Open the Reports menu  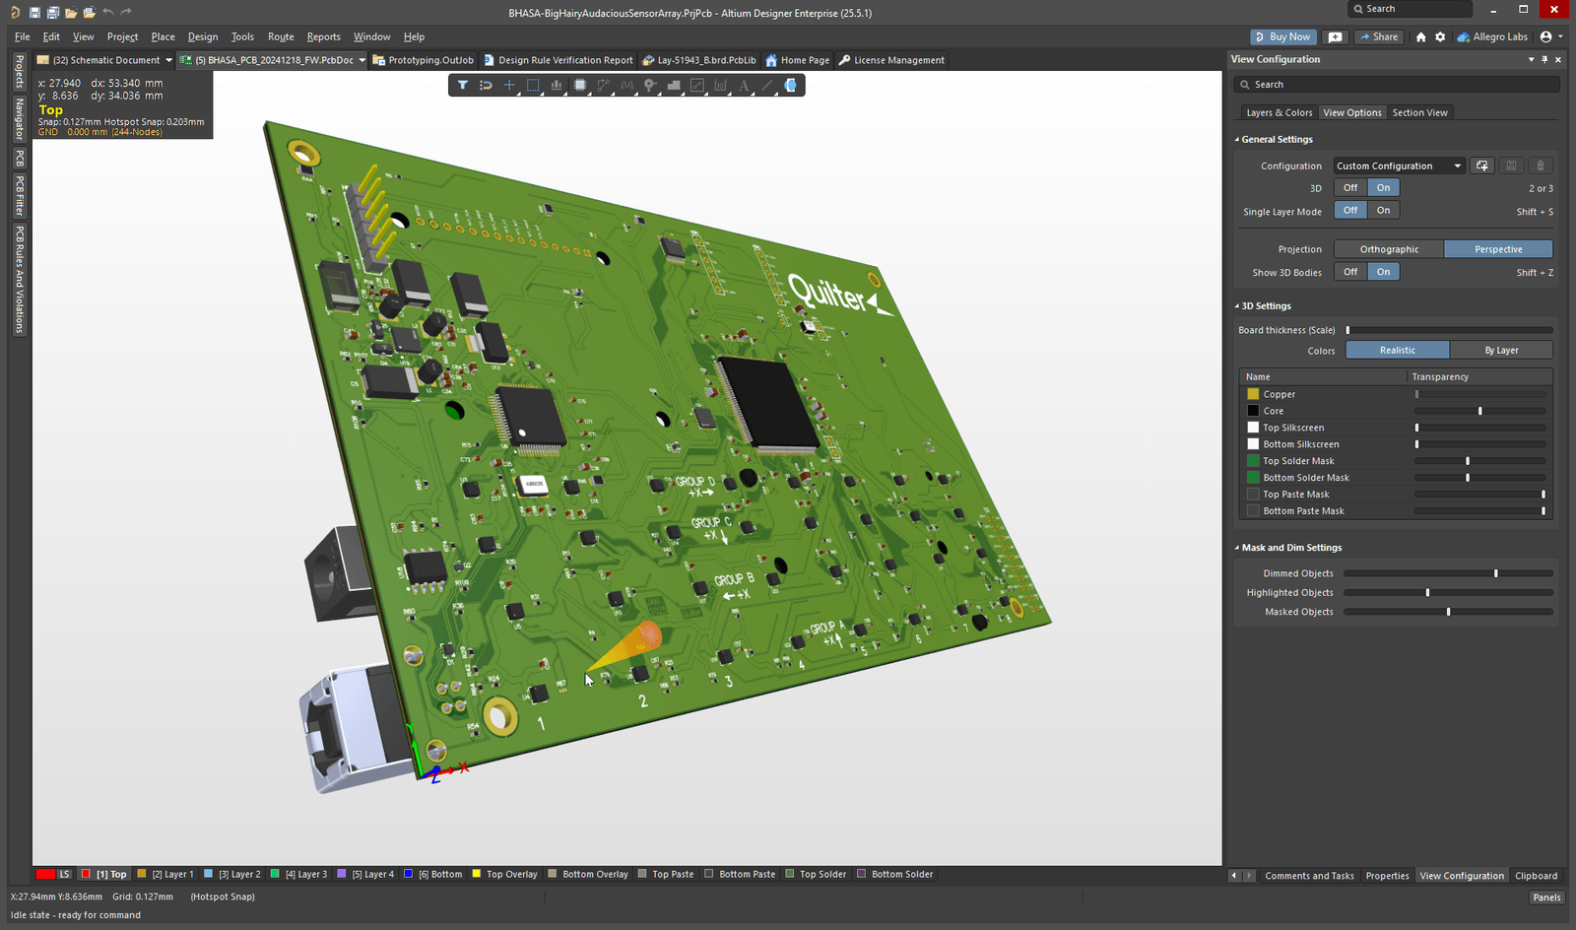click(x=323, y=36)
